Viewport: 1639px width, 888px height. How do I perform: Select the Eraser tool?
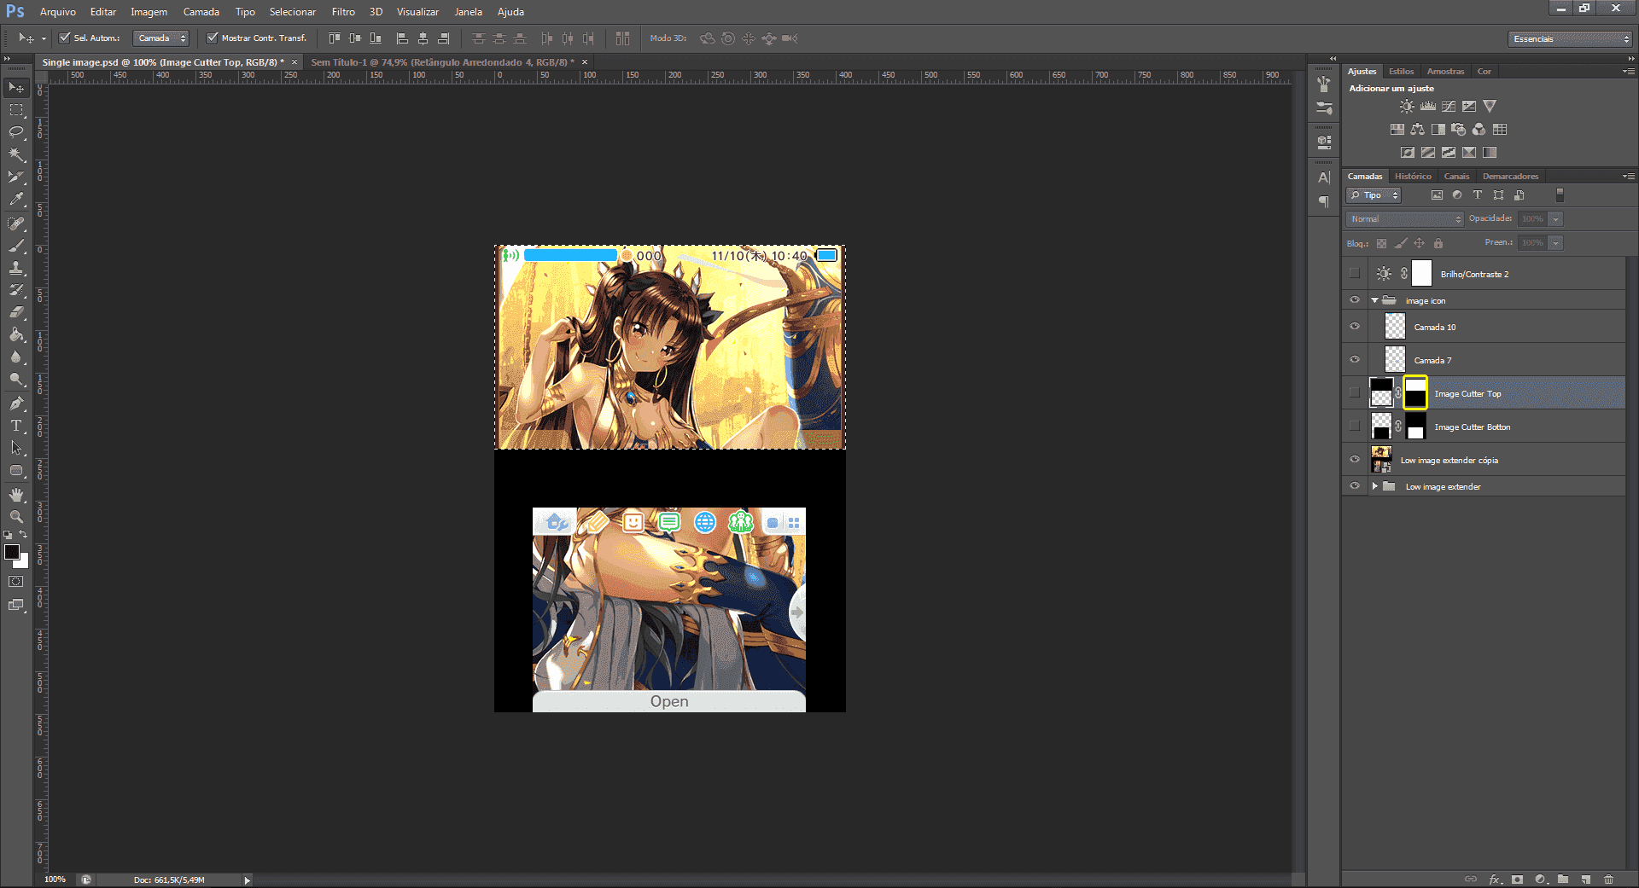(x=16, y=312)
